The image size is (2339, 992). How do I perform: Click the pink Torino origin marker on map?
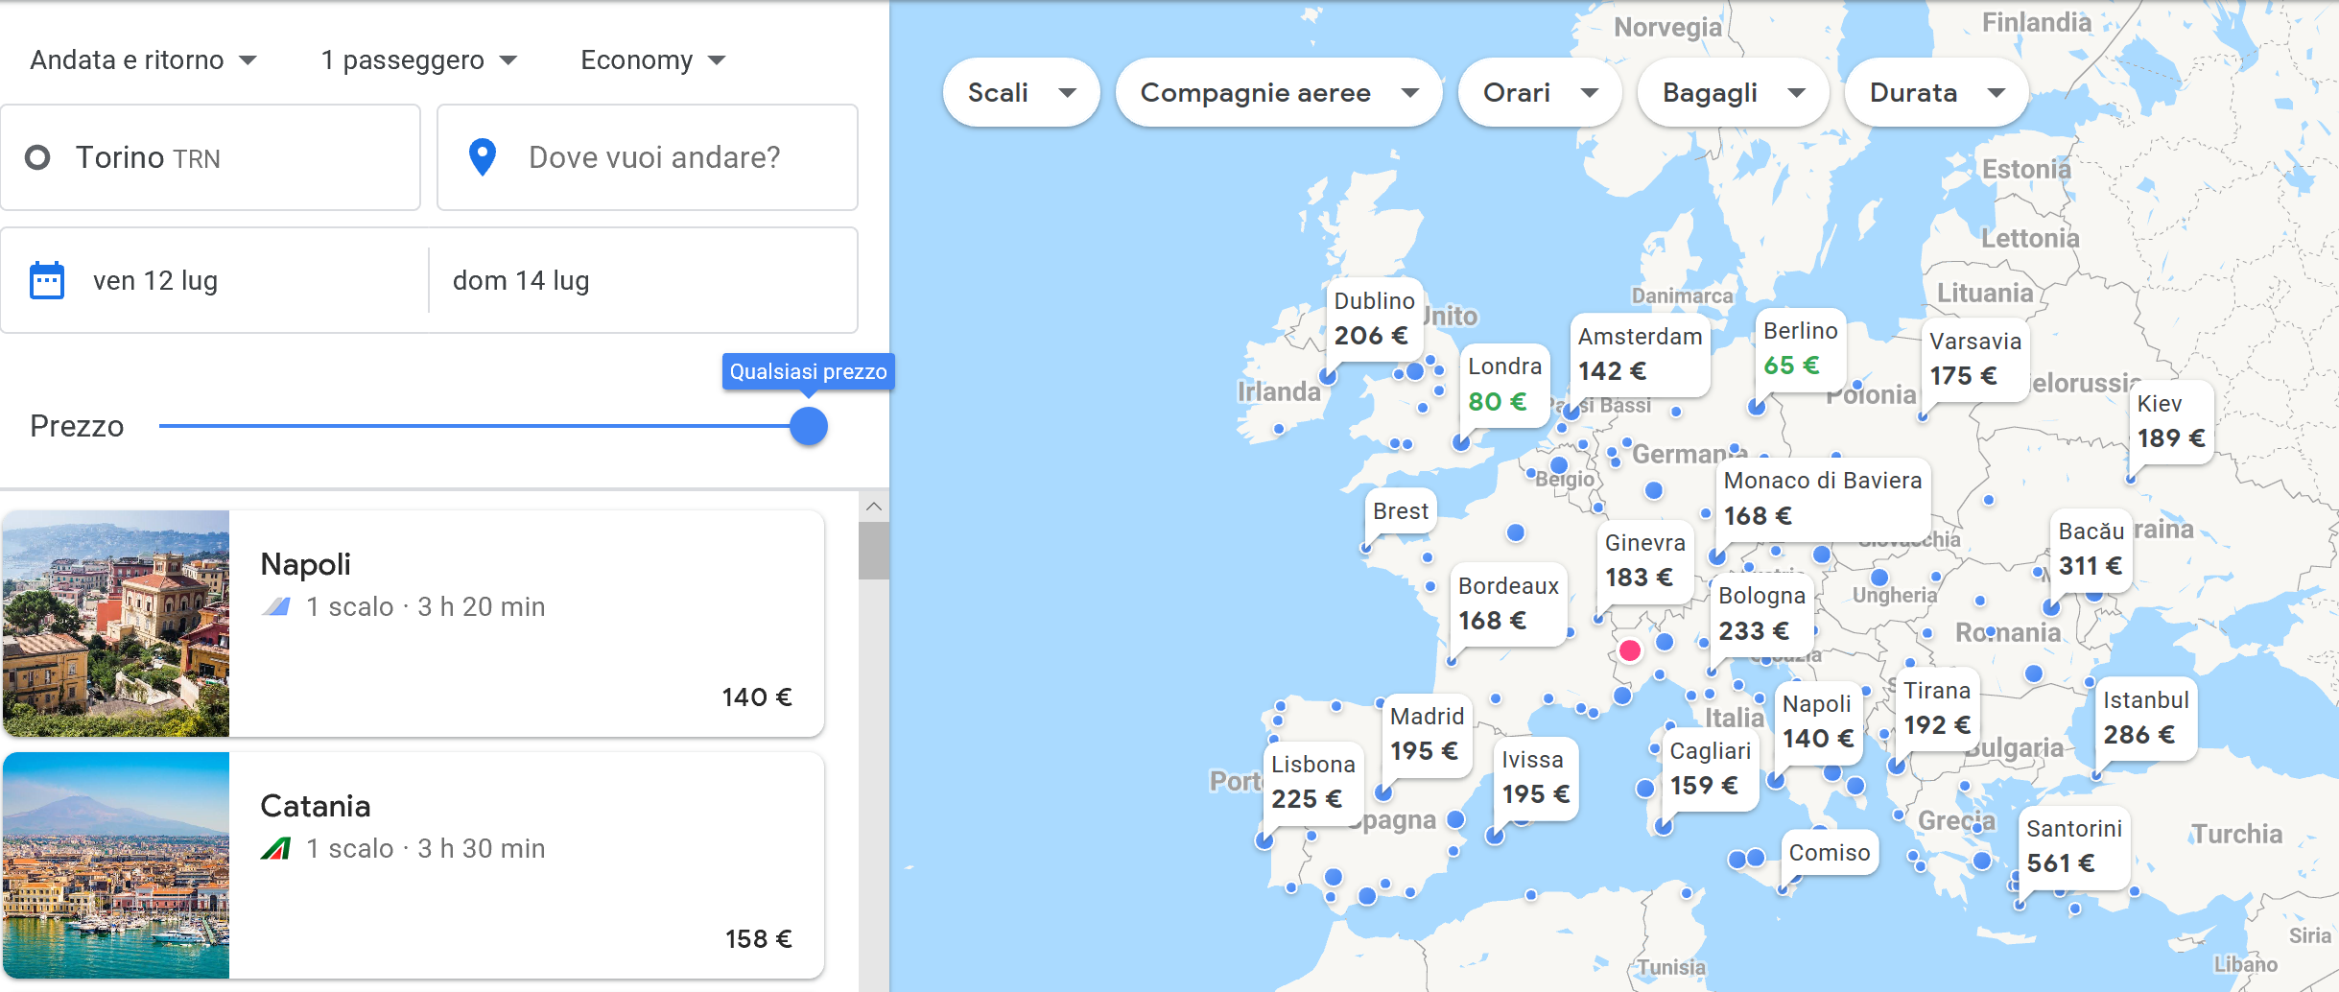(1629, 650)
